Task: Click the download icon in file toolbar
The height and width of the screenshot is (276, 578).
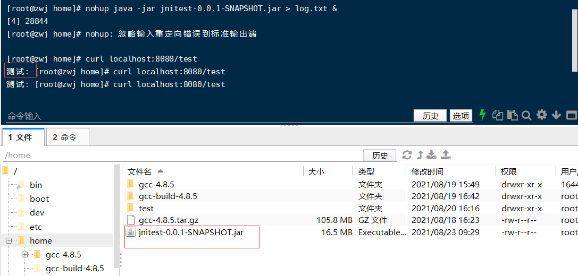Action: (x=431, y=154)
